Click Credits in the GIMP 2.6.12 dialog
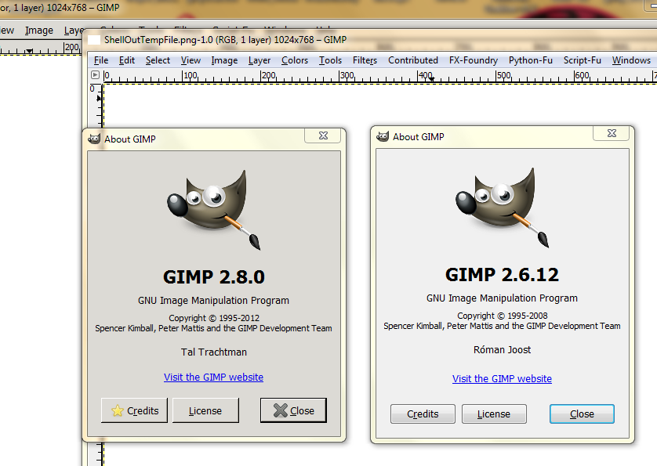 pyautogui.click(x=423, y=414)
